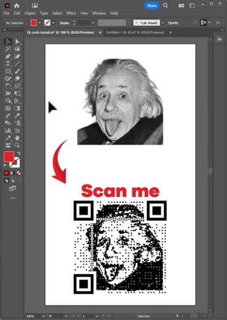Open the Window menu

[x=99, y=14]
